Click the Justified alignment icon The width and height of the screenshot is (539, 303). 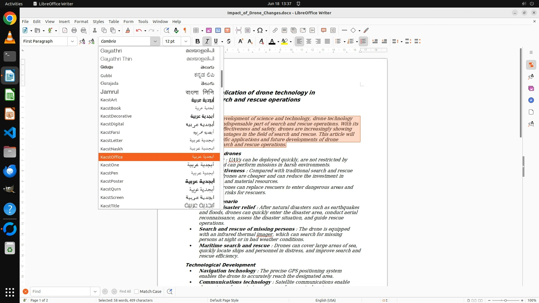point(327,42)
